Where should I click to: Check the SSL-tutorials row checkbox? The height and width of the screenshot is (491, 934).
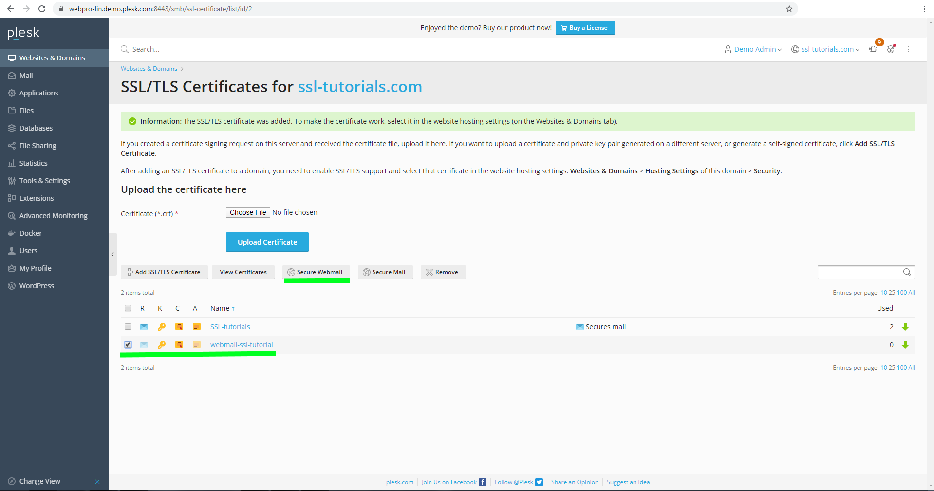coord(128,327)
